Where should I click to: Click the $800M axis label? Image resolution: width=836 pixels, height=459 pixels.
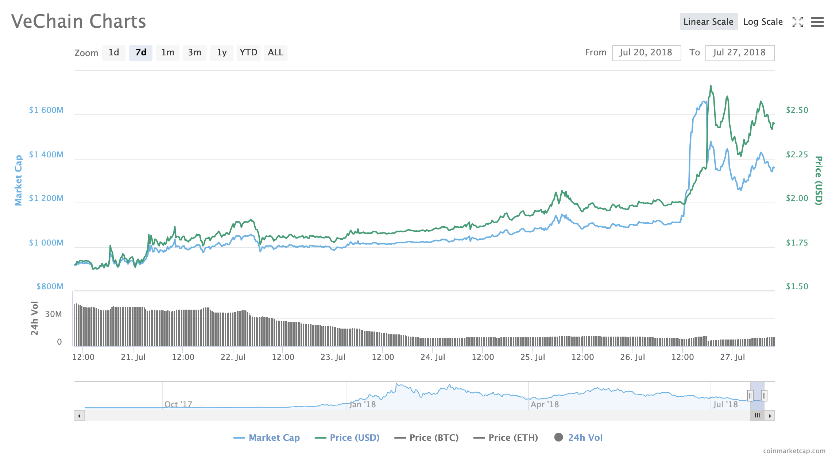[x=50, y=286]
